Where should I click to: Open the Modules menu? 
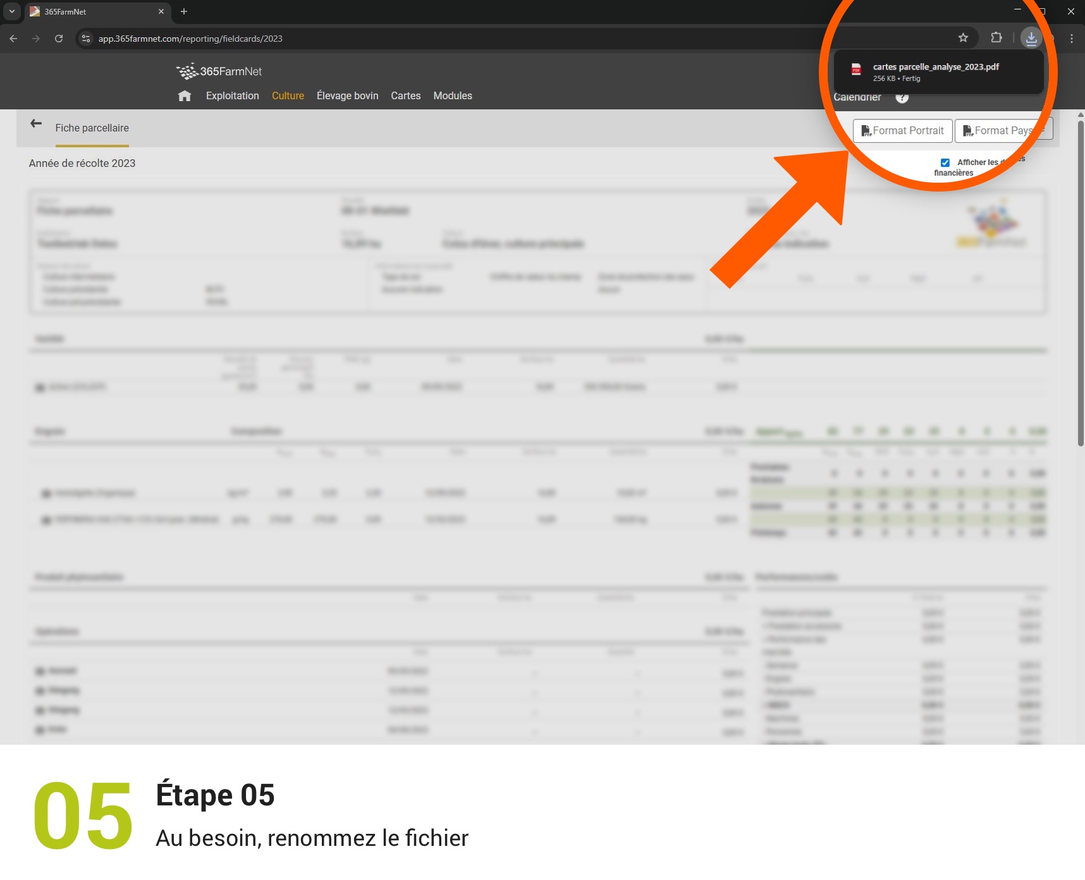(453, 96)
